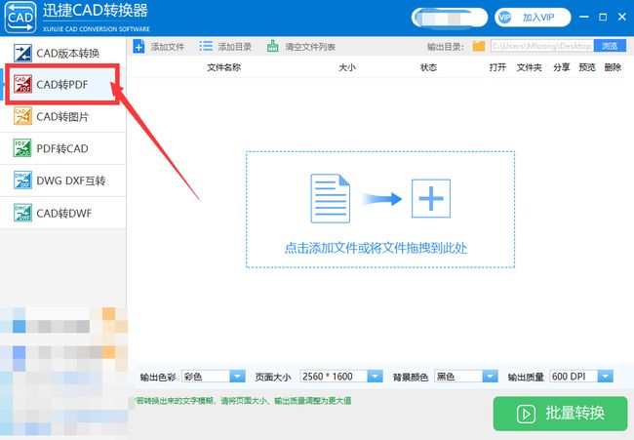Click the 分享 column header
634x440 pixels.
(562, 67)
